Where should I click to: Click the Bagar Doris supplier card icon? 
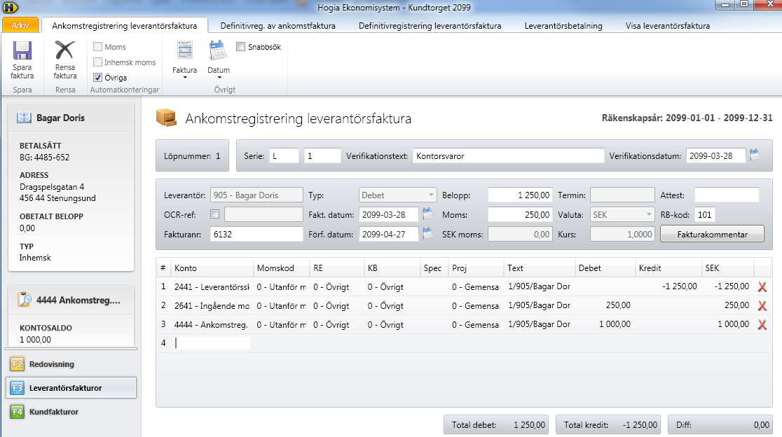(24, 118)
